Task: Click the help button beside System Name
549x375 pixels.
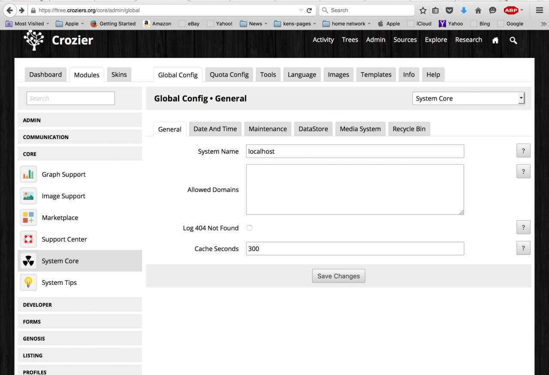Action: pos(523,151)
